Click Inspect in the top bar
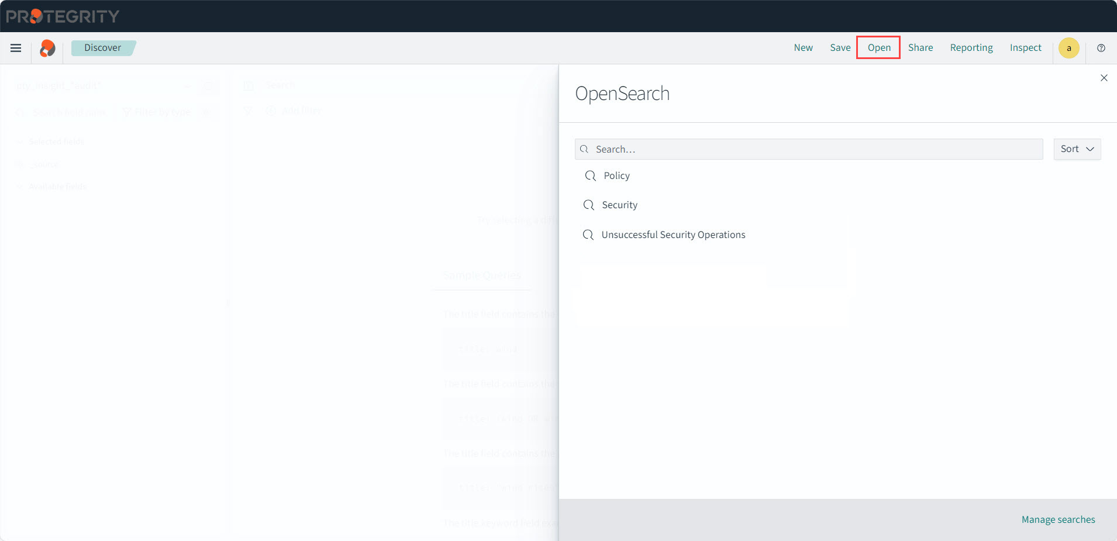Screen dimensions: 1117x541 [1025, 48]
